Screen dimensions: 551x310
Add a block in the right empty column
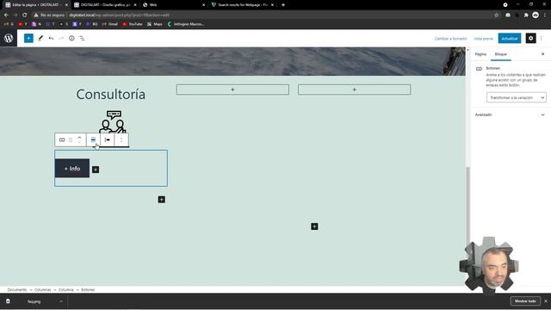tap(354, 90)
